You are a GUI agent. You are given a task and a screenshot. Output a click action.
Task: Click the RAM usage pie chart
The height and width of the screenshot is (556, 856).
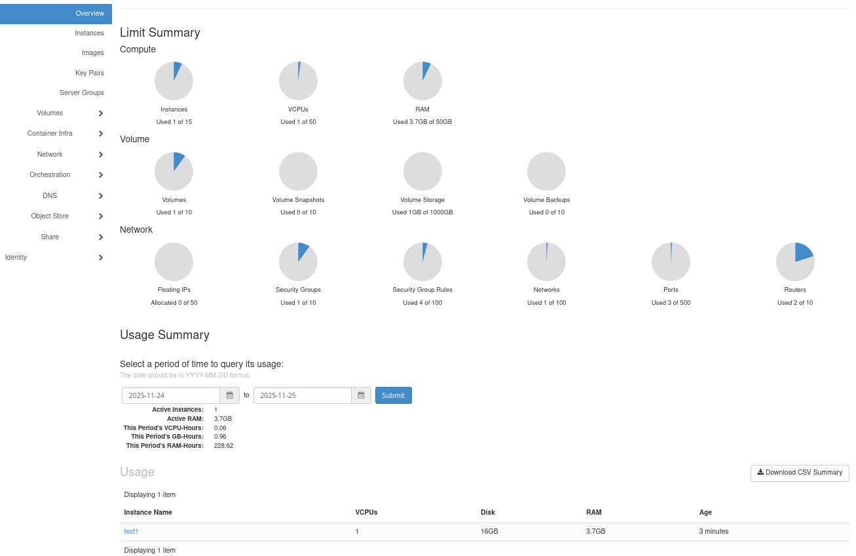pyautogui.click(x=422, y=81)
